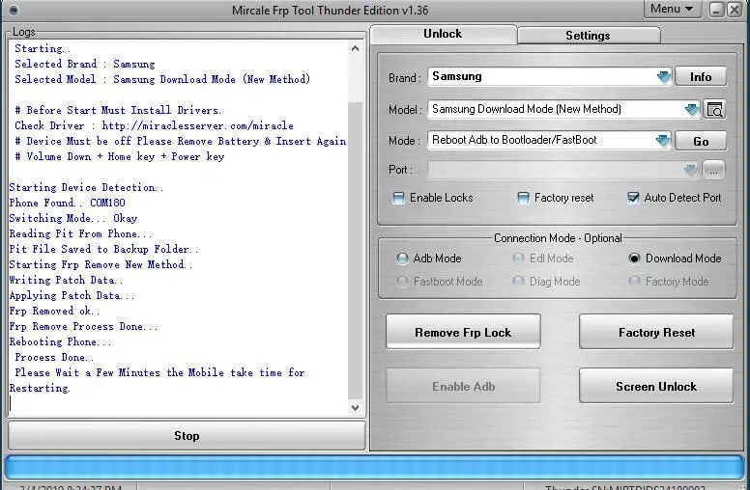Open the Brand dropdown arrow

point(663,76)
